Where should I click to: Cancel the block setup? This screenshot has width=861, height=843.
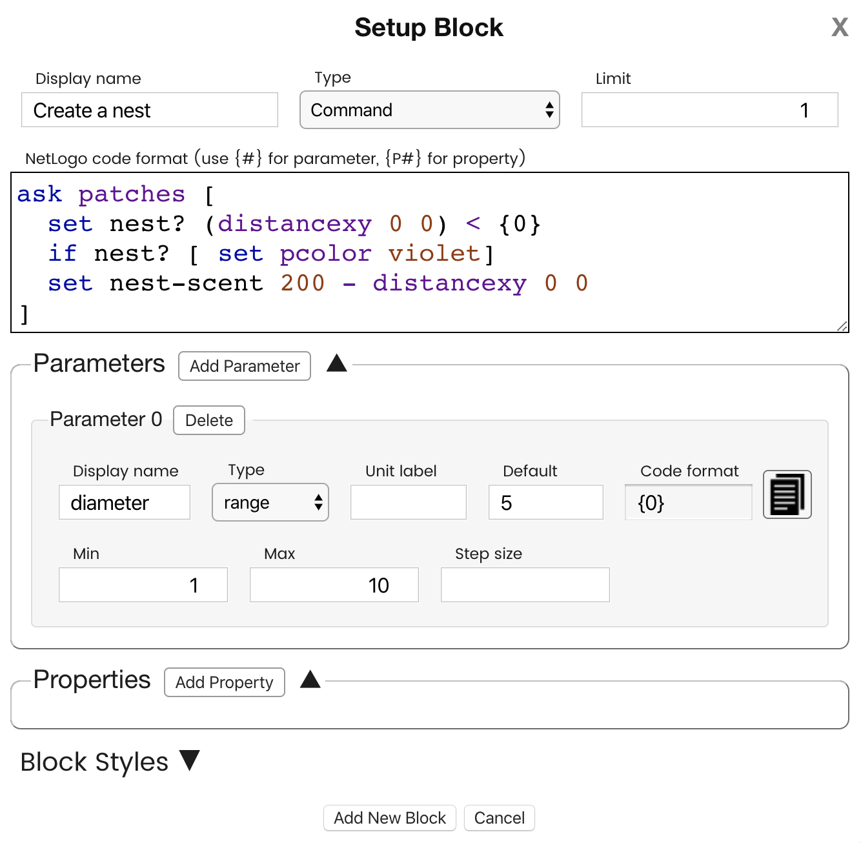point(500,818)
